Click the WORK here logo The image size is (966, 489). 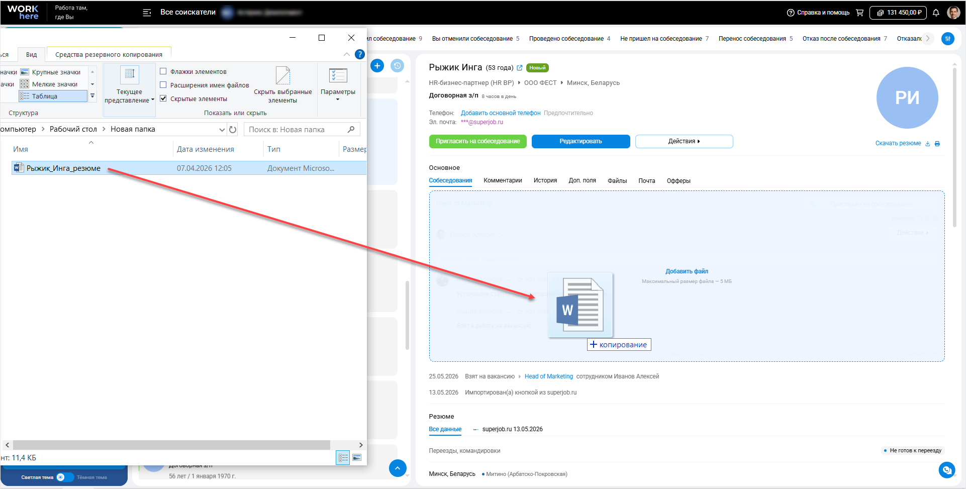tap(23, 13)
